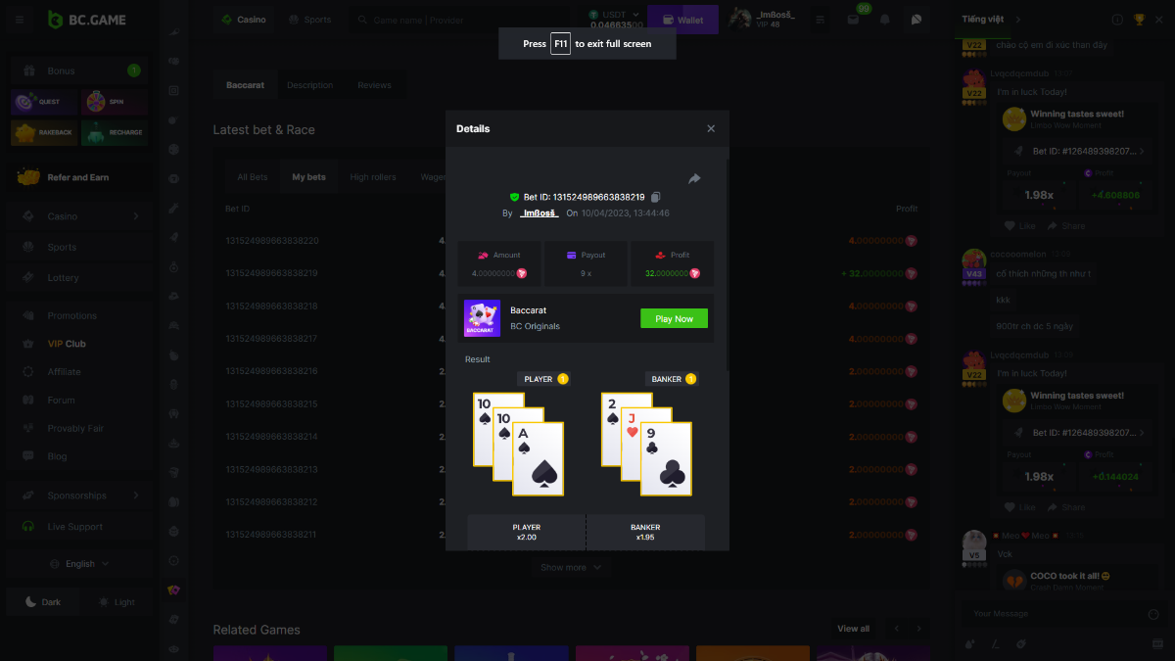The image size is (1175, 661).
Task: Switch to Light theme
Action: tap(117, 602)
